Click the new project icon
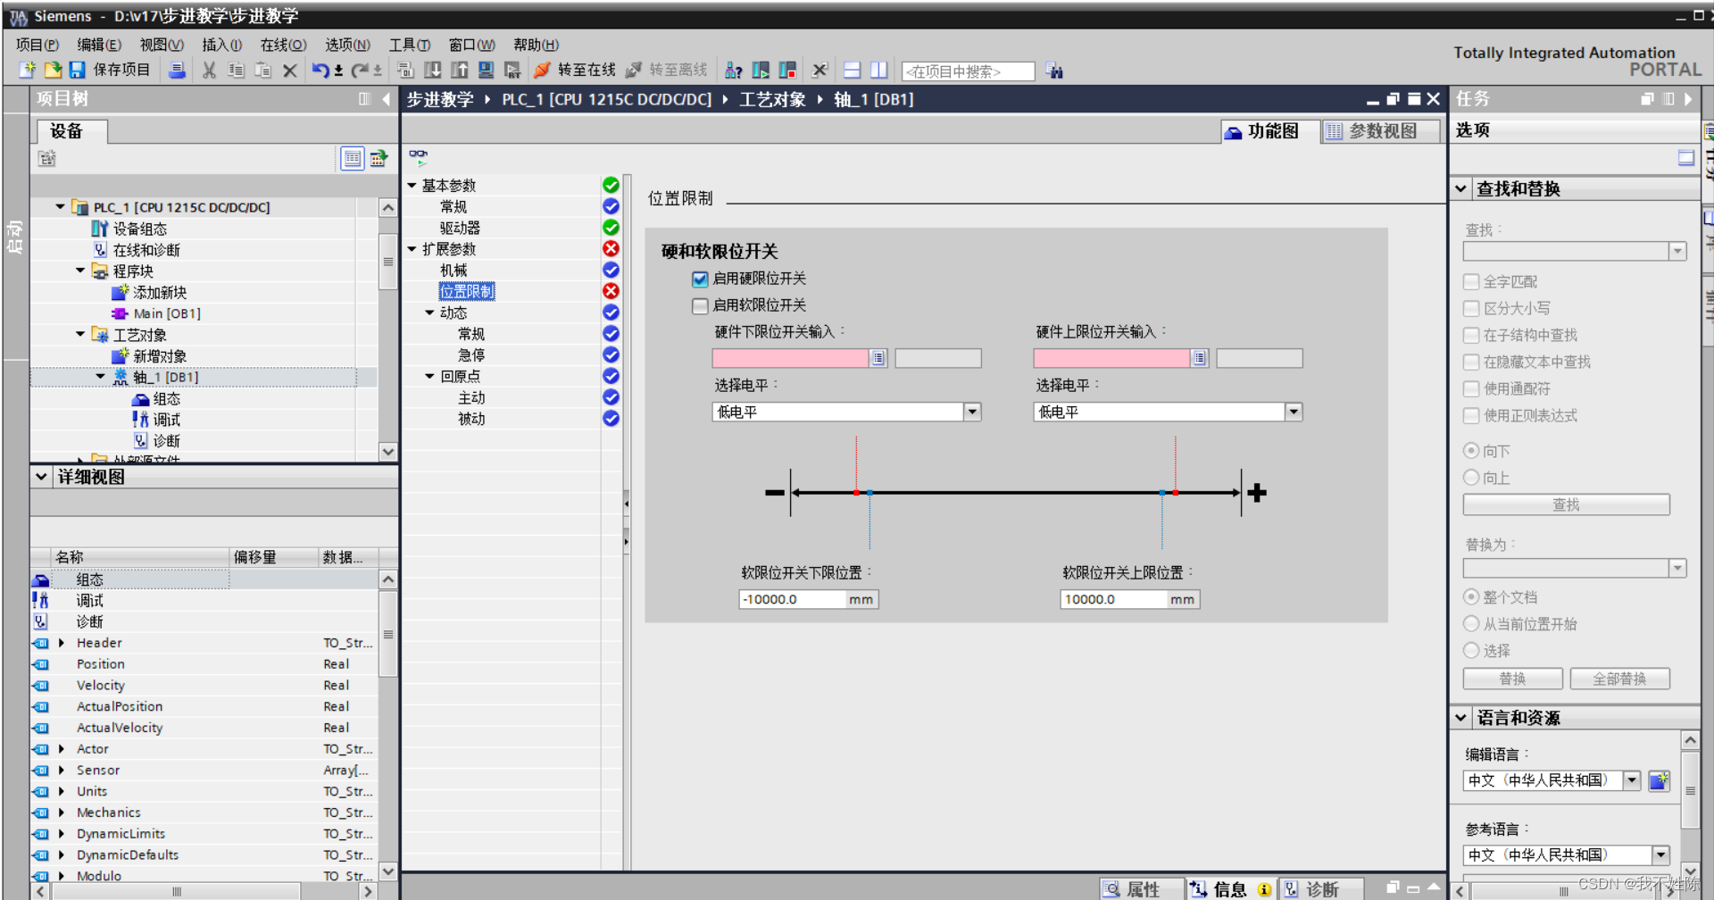Viewport: 1714px width, 900px height. click(x=27, y=70)
